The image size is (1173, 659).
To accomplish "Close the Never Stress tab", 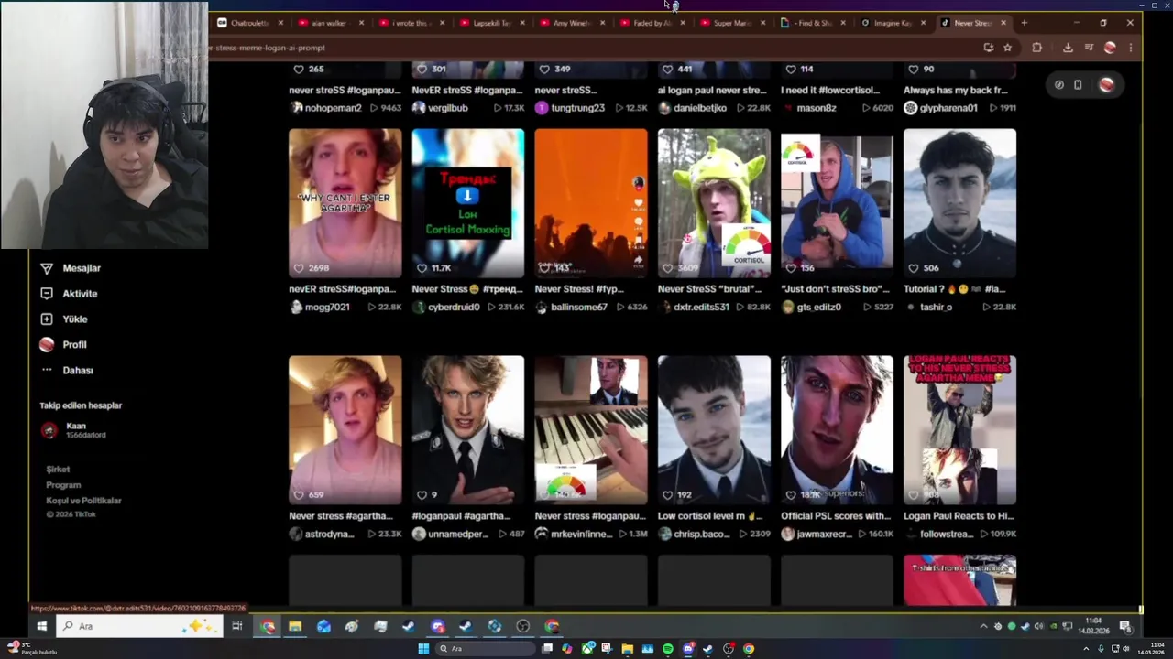I will pos(1003,23).
